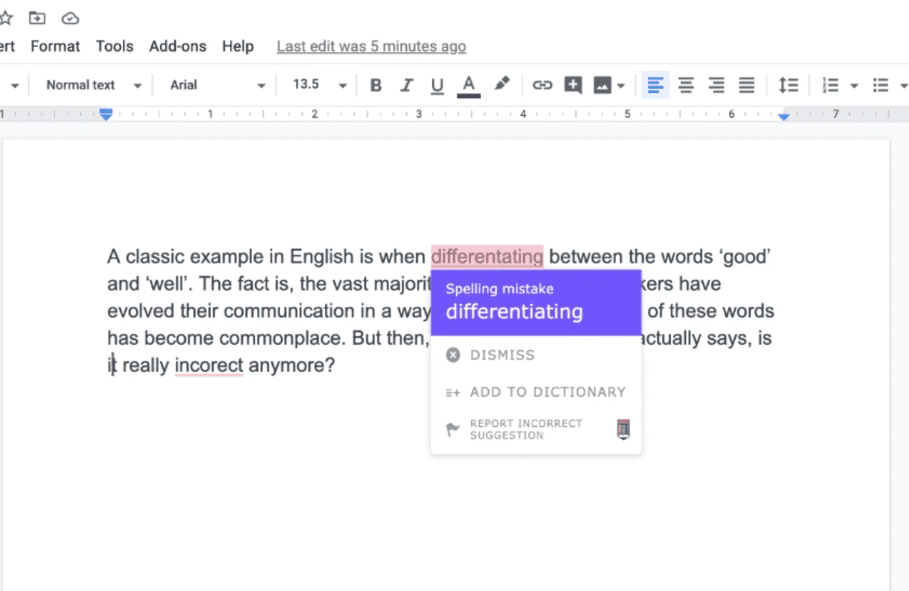Justify the text alignment
This screenshot has height=591, width=909.
(747, 86)
